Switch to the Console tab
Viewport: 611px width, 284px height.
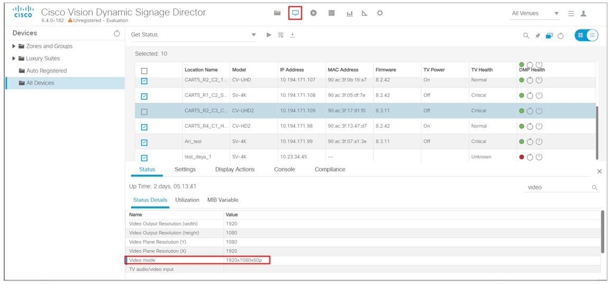(284, 169)
